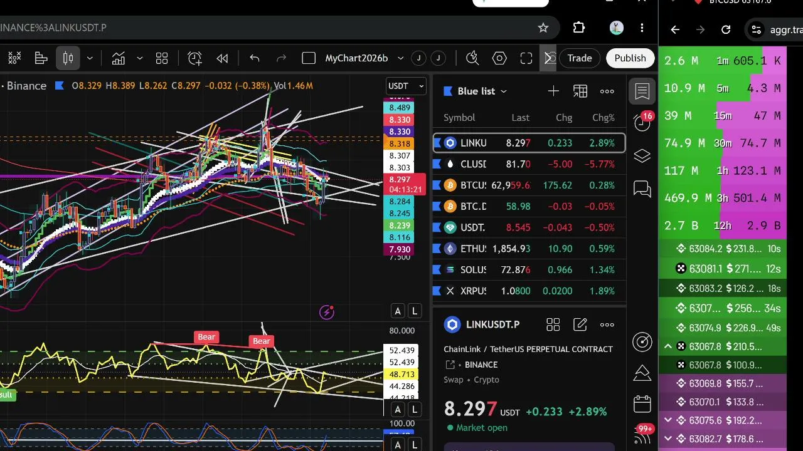Viewport: 803px width, 451px height.
Task: Bookmark page with the star icon
Action: pos(543,28)
